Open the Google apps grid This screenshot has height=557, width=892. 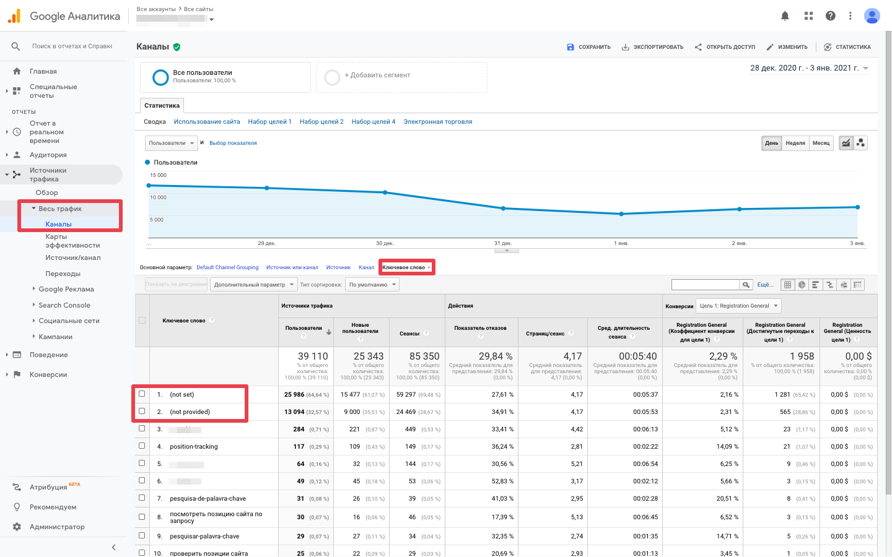pos(808,16)
